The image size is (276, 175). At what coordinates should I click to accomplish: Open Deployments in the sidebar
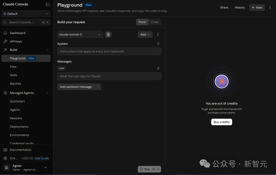click(19, 127)
